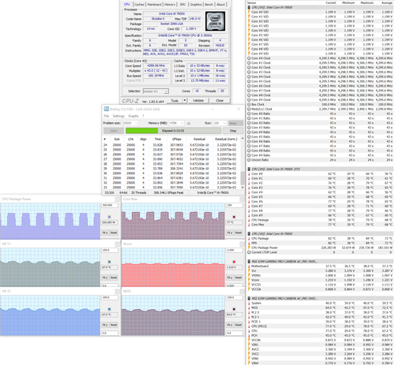Switch to the Bench tab in CPU-Z

click(209, 5)
